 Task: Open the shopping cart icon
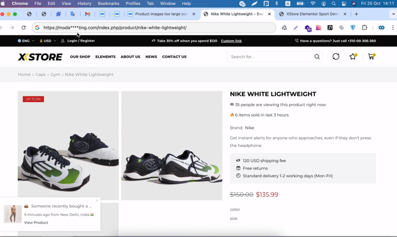pyautogui.click(x=372, y=56)
